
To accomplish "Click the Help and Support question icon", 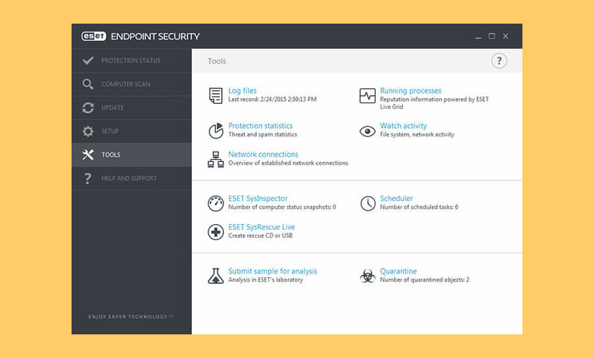I will click(88, 178).
